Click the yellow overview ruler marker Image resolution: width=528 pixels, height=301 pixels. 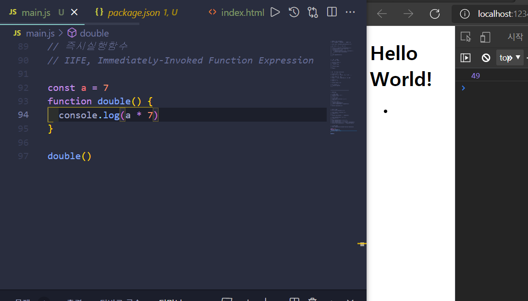coord(362,244)
